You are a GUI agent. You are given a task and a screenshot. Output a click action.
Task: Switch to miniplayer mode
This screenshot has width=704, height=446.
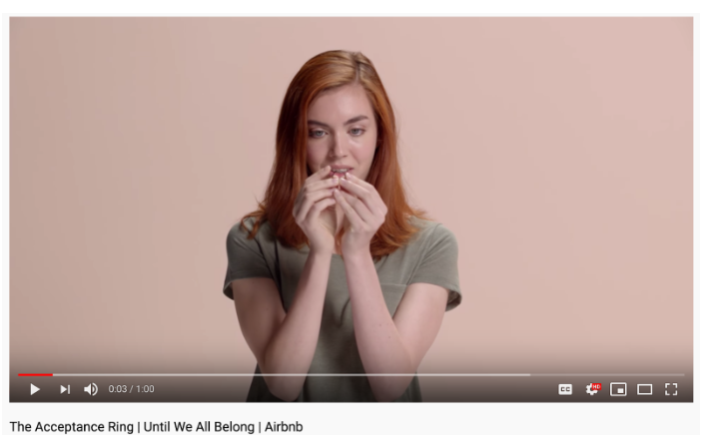pos(618,389)
